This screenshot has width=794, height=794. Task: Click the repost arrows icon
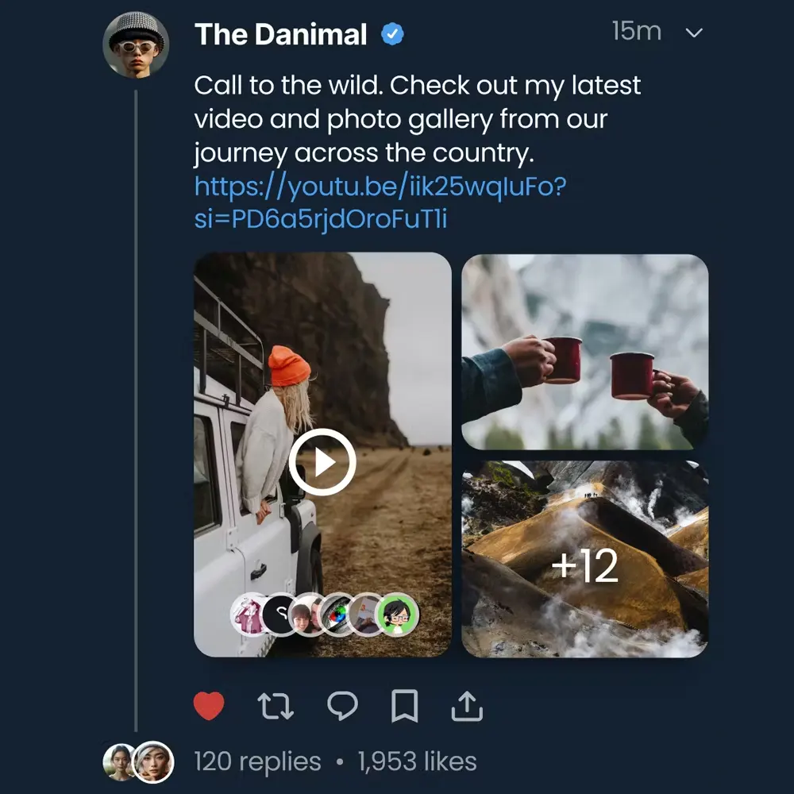click(x=276, y=705)
